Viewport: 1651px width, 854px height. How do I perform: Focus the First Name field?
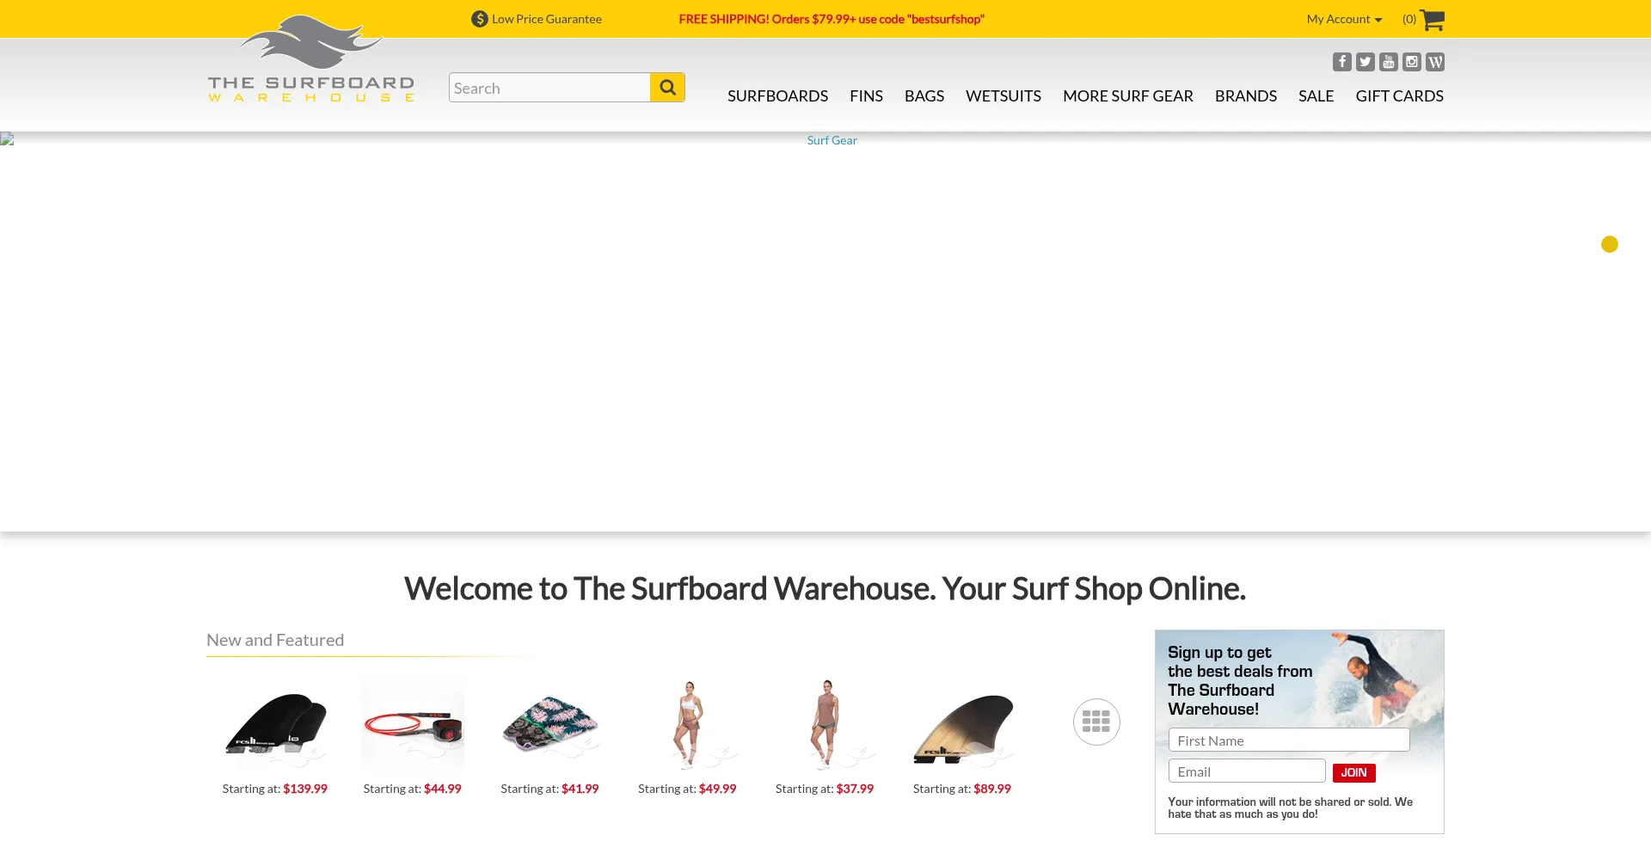(1289, 740)
